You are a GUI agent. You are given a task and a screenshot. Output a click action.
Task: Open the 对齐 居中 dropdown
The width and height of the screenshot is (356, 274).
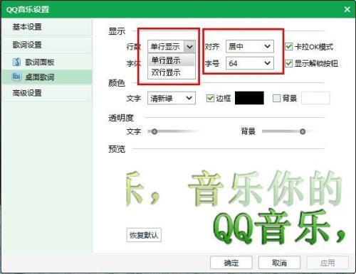[x=250, y=46]
